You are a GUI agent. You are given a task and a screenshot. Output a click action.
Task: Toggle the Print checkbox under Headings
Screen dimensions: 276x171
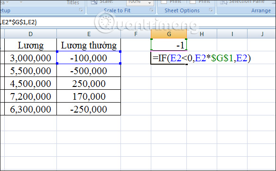[x=193, y=1]
